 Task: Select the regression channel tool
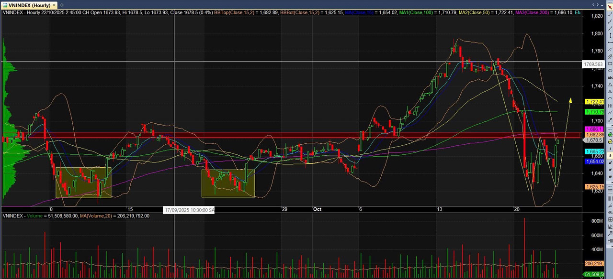pos(610,56)
